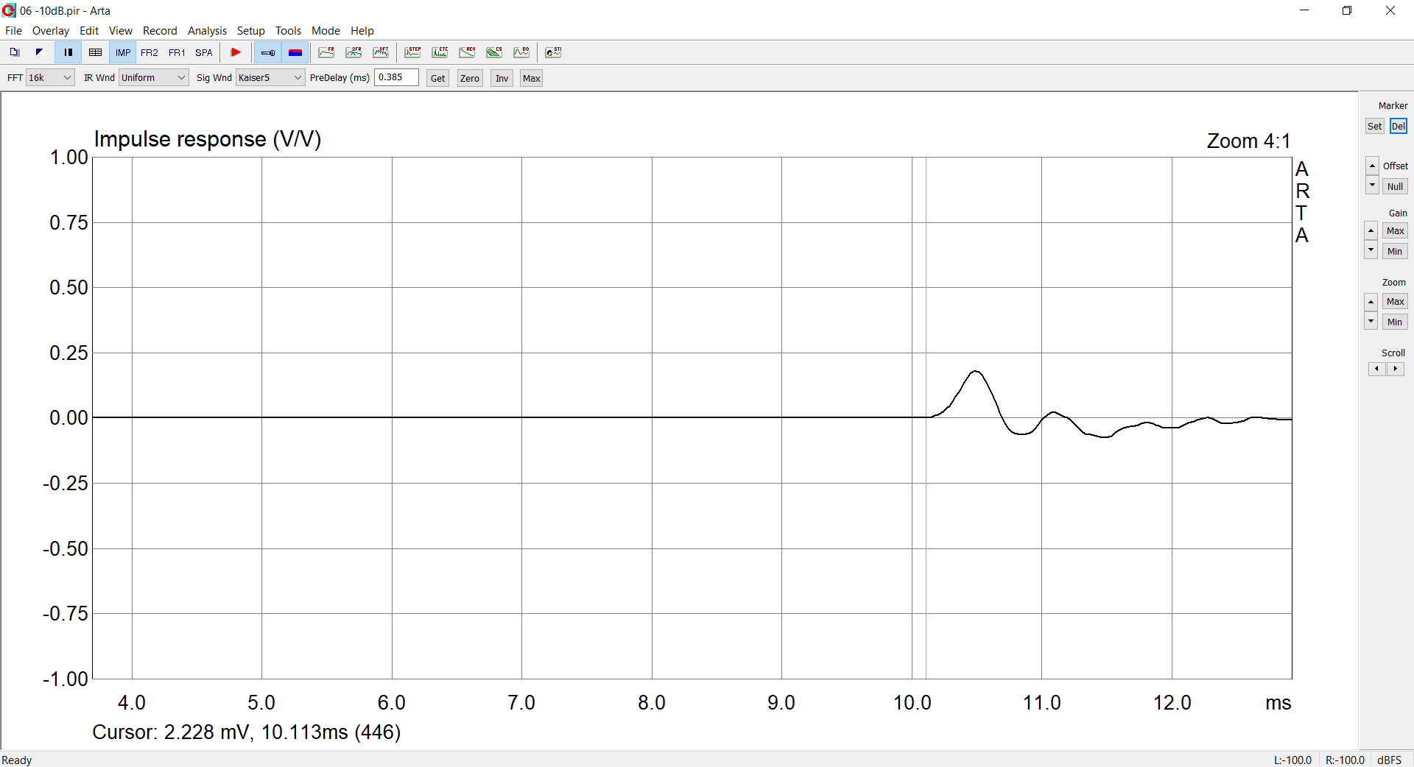
Task: Open the Overlay menu
Action: (x=50, y=31)
